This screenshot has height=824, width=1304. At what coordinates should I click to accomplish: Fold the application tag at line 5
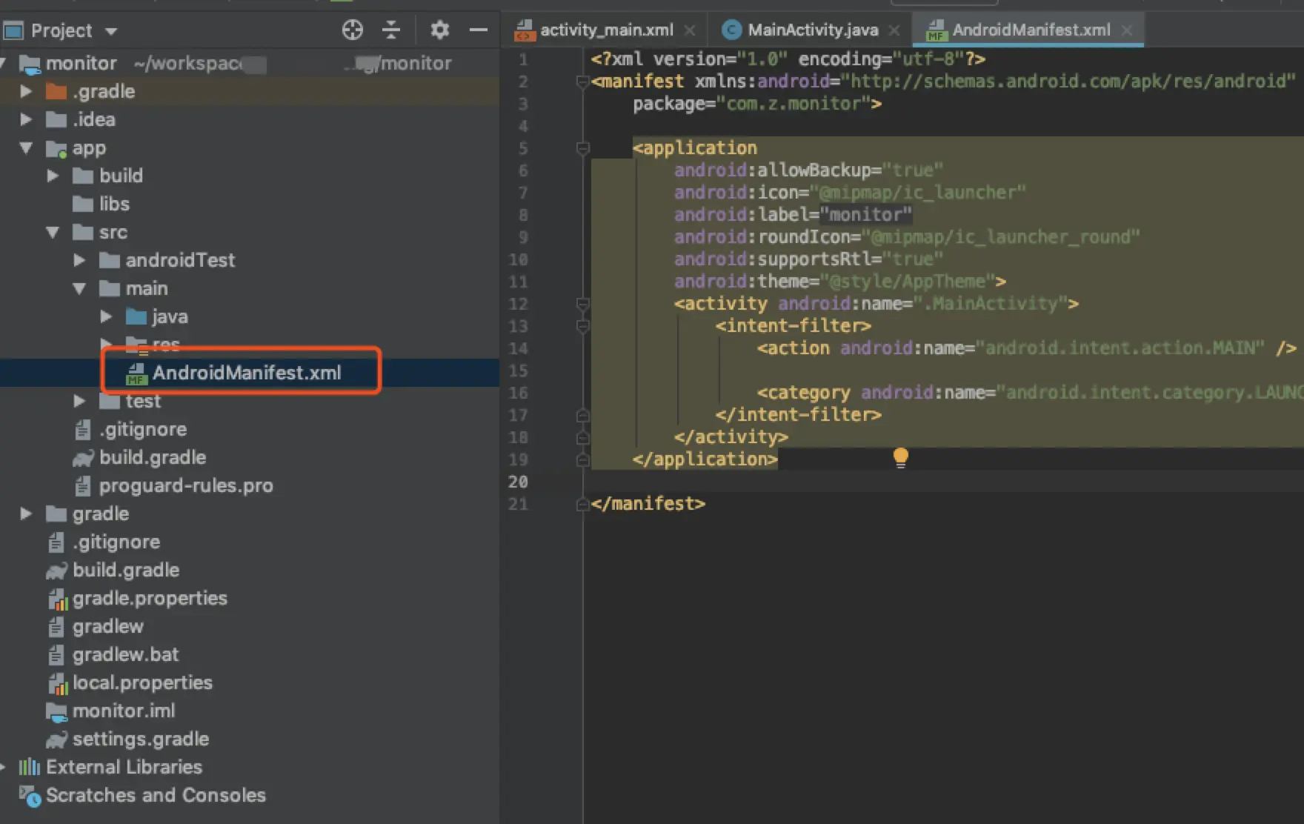583,148
